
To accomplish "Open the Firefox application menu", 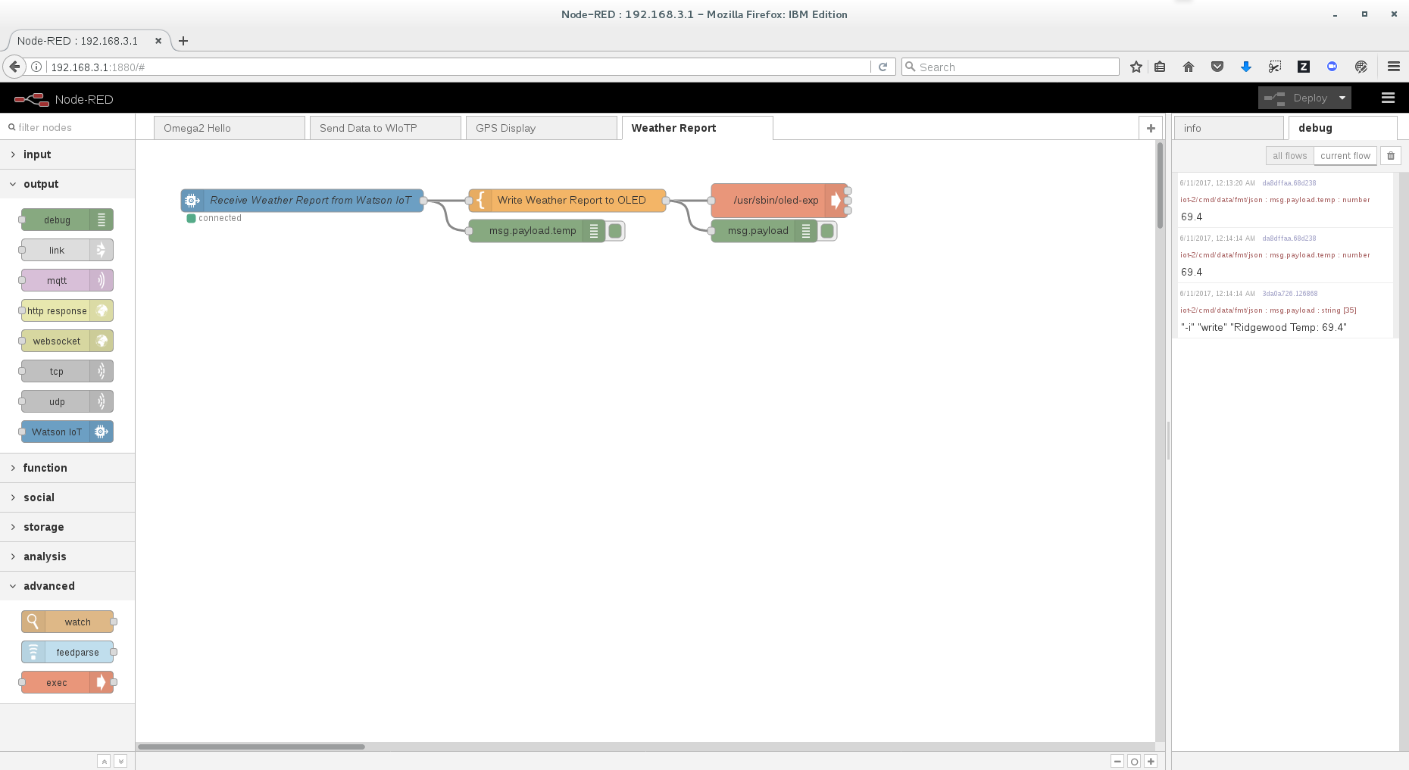I will 1393,67.
